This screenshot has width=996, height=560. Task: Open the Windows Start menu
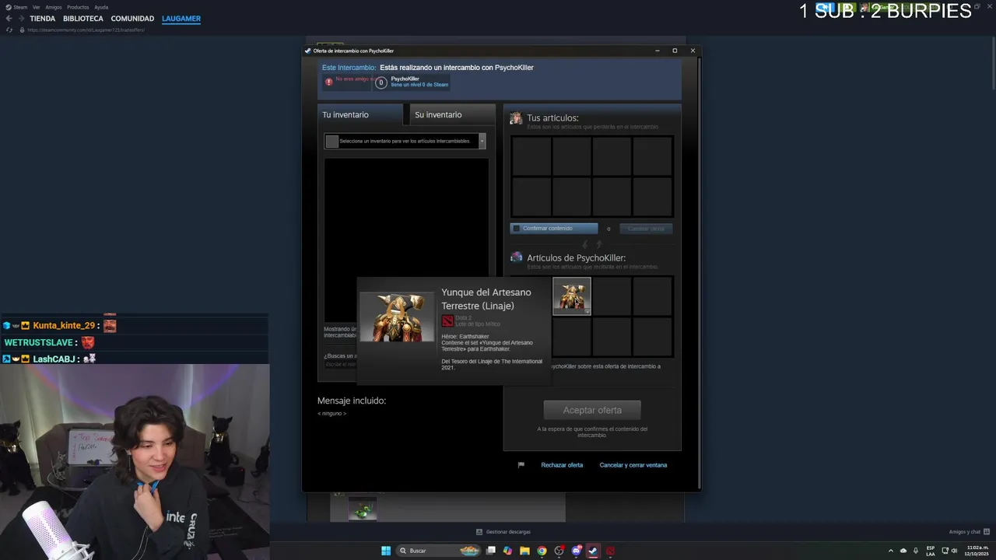click(x=386, y=551)
